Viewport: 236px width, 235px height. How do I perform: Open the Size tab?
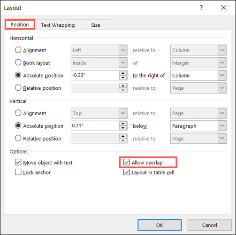[x=96, y=25]
